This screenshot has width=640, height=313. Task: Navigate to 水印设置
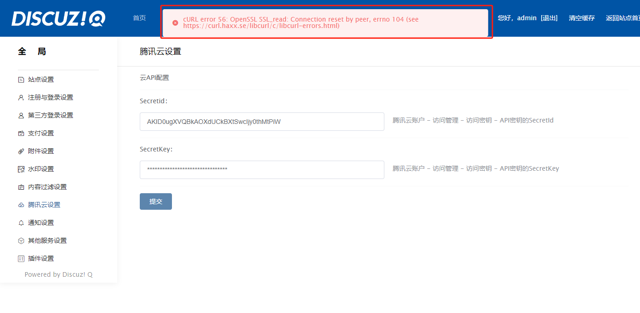pos(41,169)
